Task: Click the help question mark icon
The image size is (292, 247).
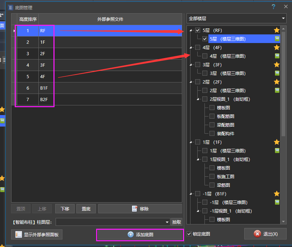Action: 273,7
